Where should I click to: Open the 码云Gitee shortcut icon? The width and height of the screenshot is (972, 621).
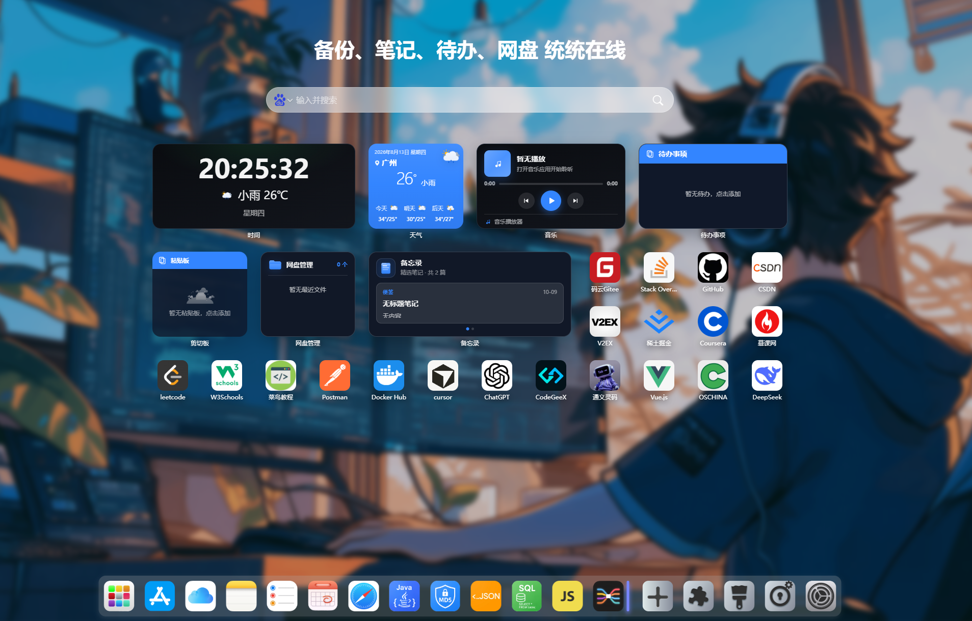(x=605, y=267)
